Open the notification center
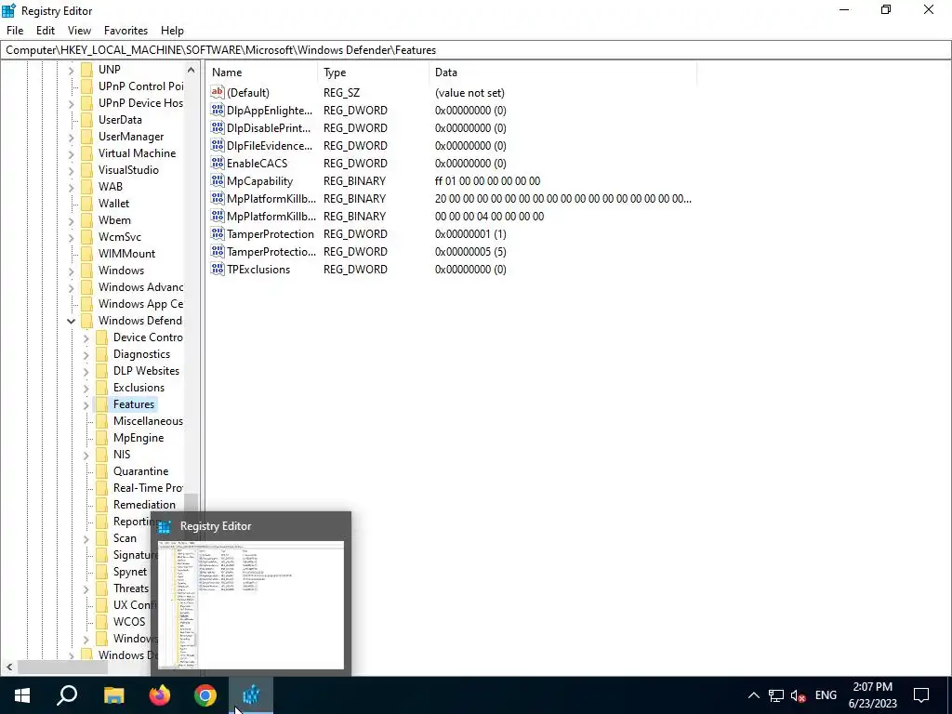This screenshot has width=952, height=714. 921,695
